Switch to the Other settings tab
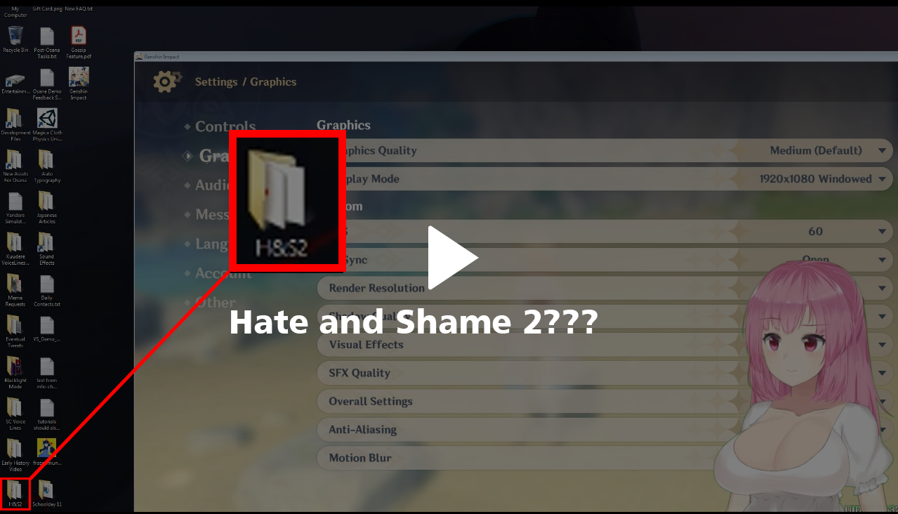The height and width of the screenshot is (514, 898). (x=216, y=303)
